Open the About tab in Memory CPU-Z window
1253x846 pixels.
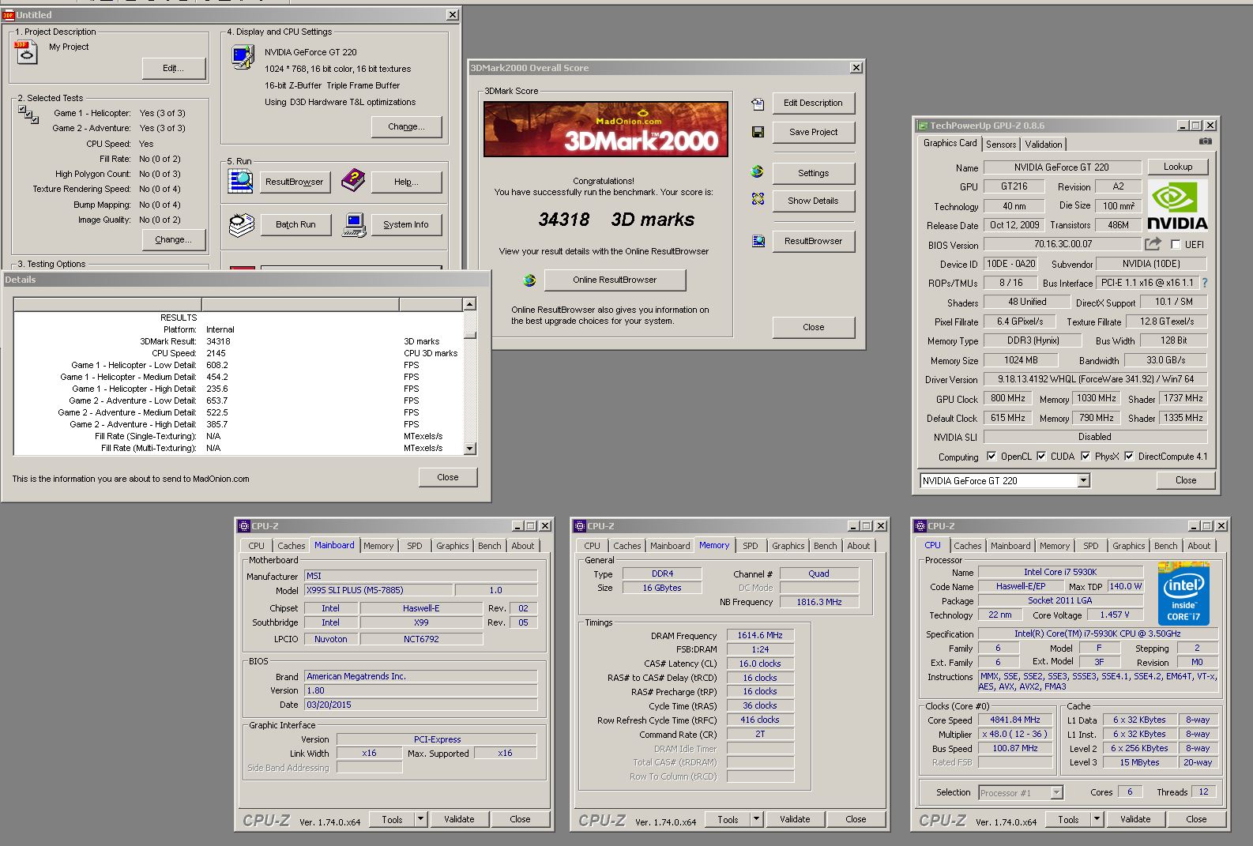(x=859, y=546)
